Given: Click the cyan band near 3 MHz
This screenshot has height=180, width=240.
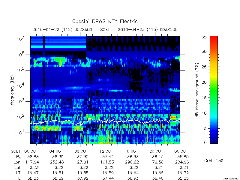Looking at the screenshot, I should coord(58,47).
